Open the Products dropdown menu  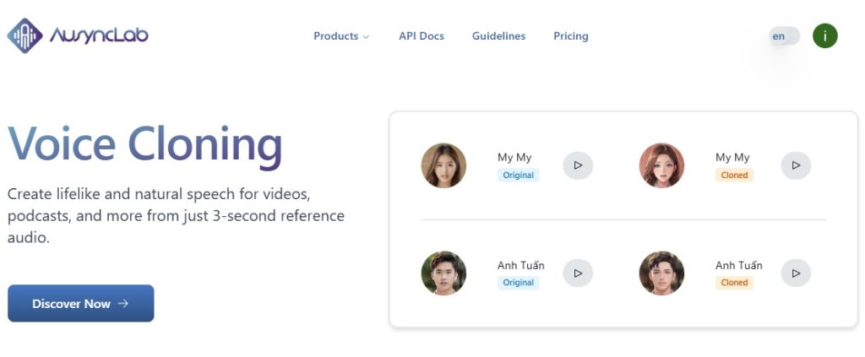pos(340,36)
